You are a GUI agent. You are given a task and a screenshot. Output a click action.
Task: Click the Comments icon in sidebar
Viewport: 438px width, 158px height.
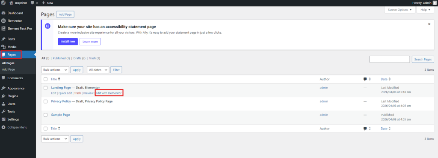(x=3, y=78)
